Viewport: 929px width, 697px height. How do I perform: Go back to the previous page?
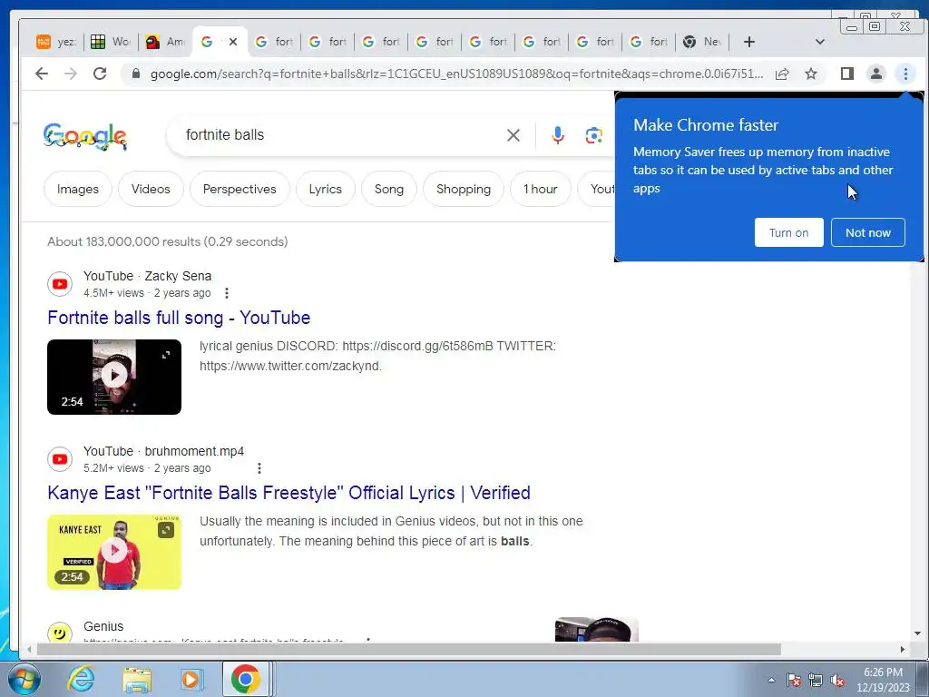[42, 74]
